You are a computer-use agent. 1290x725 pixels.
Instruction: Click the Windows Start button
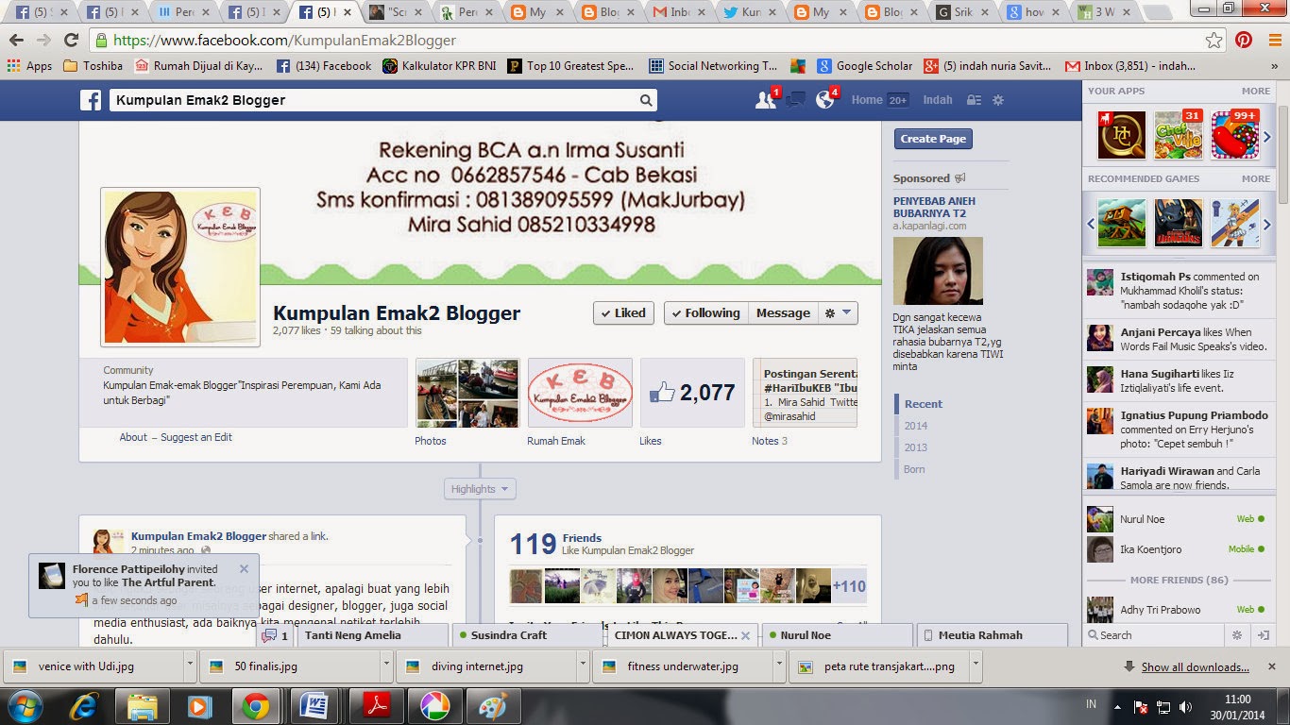pos(24,706)
